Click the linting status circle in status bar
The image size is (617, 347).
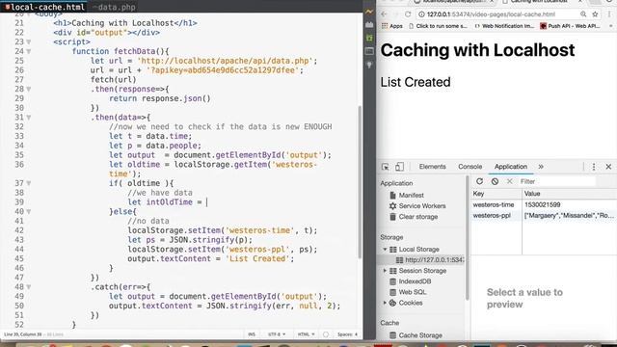pyautogui.click(x=326, y=334)
